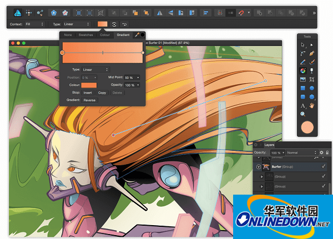The height and width of the screenshot is (239, 333).
Task: Select the View hand tool
Action: [x=311, y=105]
